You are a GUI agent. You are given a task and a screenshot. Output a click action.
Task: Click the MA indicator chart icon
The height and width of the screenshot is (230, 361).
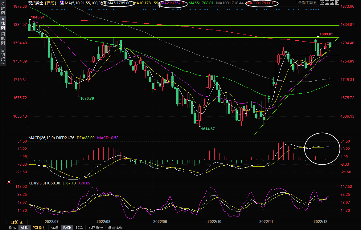tap(62, 3)
